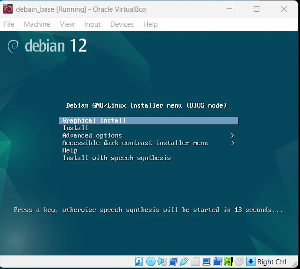Screen dimensions: 300x269
Task: Open the File menu
Action: [x=9, y=24]
